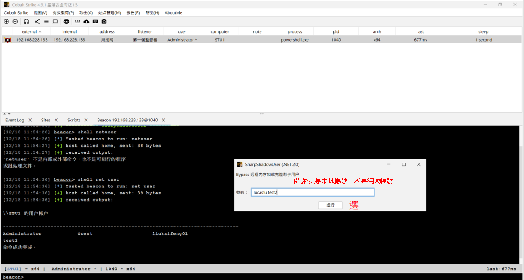The width and height of the screenshot is (524, 280).
Task: Maximize the SharpShadowUser dialog
Action: (403, 164)
